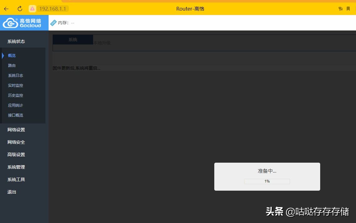Image resolution: width=356 pixels, height=223 pixels.
Task: Click the browser address bar showing 192.168.1.1
Action: point(52,9)
